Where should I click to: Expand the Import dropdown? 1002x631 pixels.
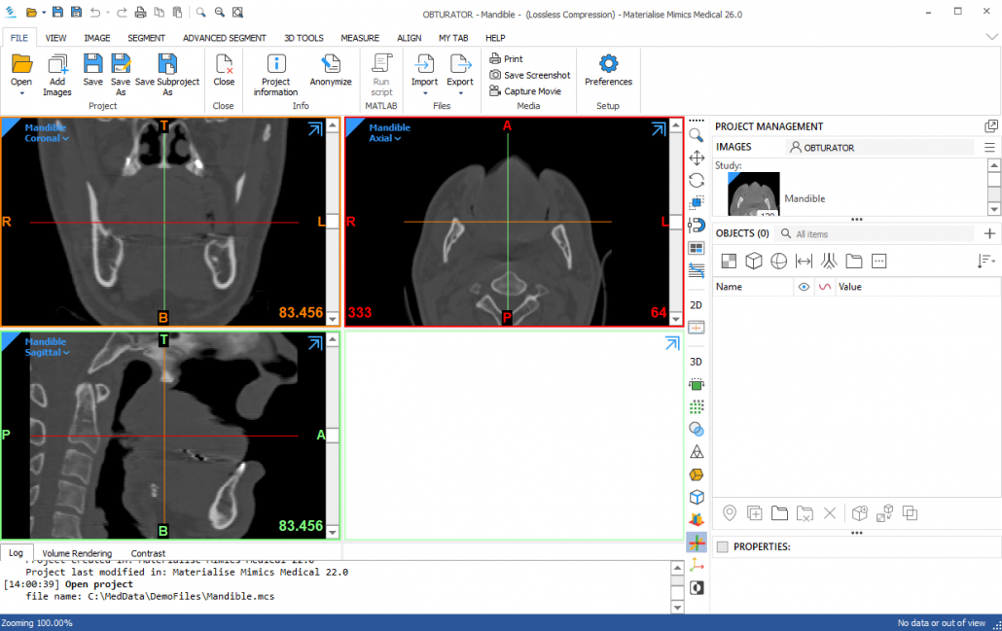tap(425, 93)
